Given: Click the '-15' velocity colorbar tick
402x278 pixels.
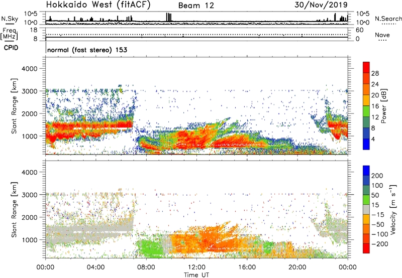Looking at the screenshot, I should point(378,215).
